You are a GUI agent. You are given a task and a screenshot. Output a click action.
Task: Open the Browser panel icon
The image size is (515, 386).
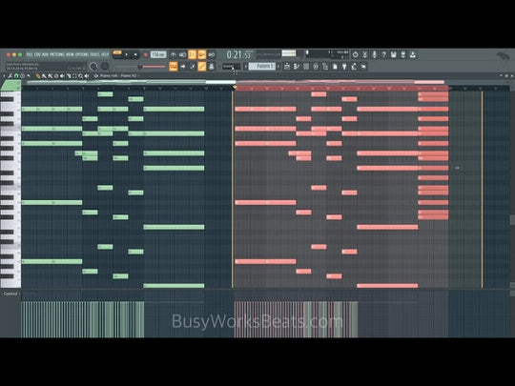(325, 67)
